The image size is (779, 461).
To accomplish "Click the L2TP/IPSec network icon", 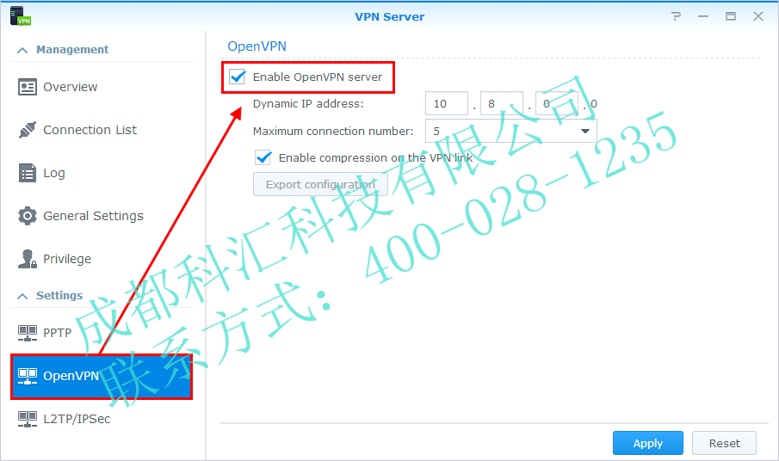I will (28, 420).
